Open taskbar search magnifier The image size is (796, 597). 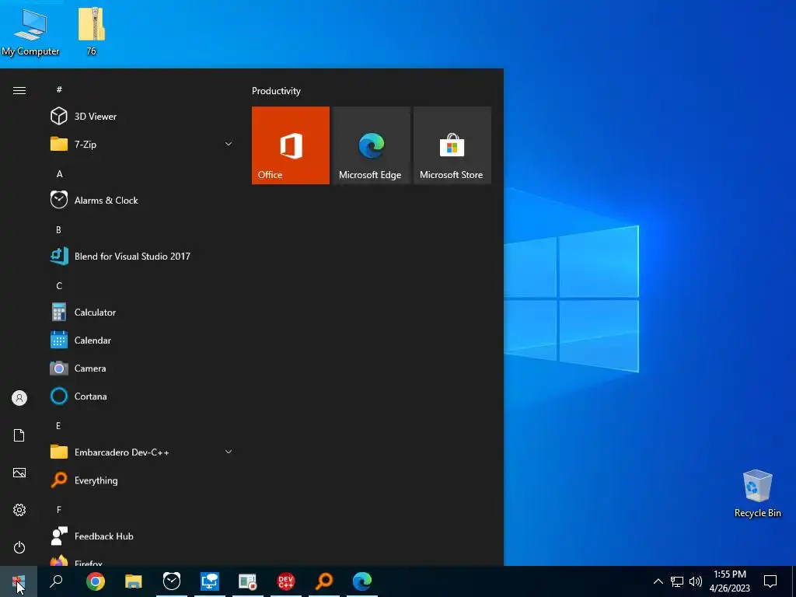(56, 581)
